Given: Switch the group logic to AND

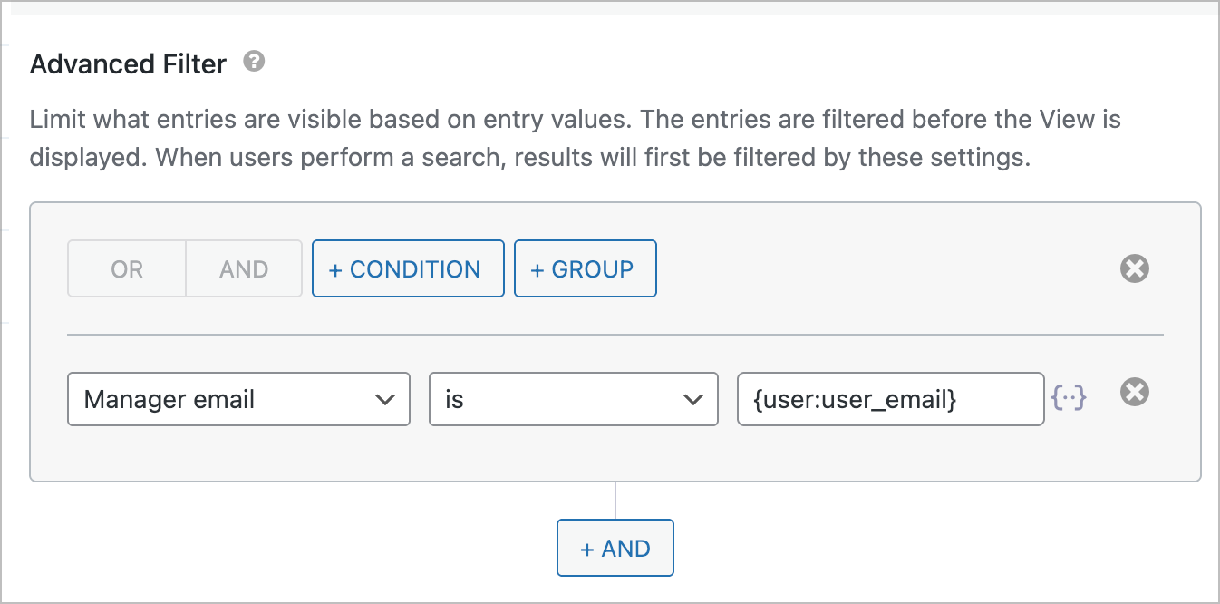Looking at the screenshot, I should (x=243, y=268).
